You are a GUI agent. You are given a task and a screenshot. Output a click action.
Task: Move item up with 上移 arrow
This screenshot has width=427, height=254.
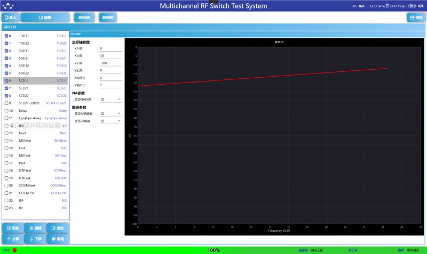(x=12, y=239)
